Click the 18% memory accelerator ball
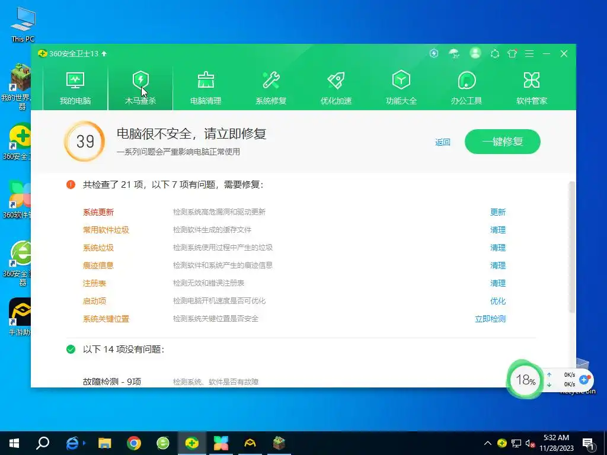607x455 pixels. coord(525,380)
